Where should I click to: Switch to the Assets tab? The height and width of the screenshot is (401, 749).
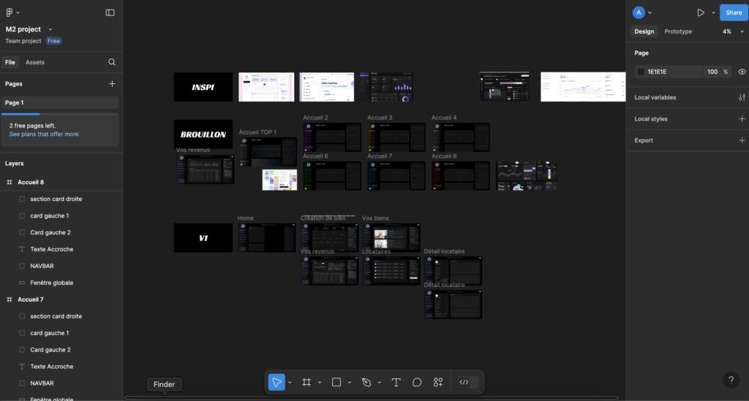[x=35, y=62]
